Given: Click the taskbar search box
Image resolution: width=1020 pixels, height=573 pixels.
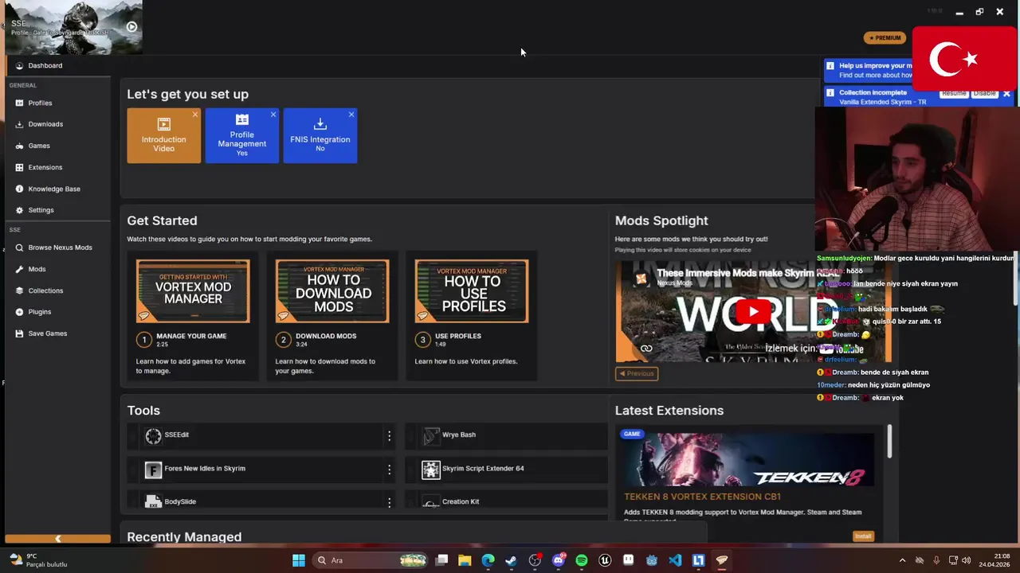Looking at the screenshot, I should [x=371, y=560].
